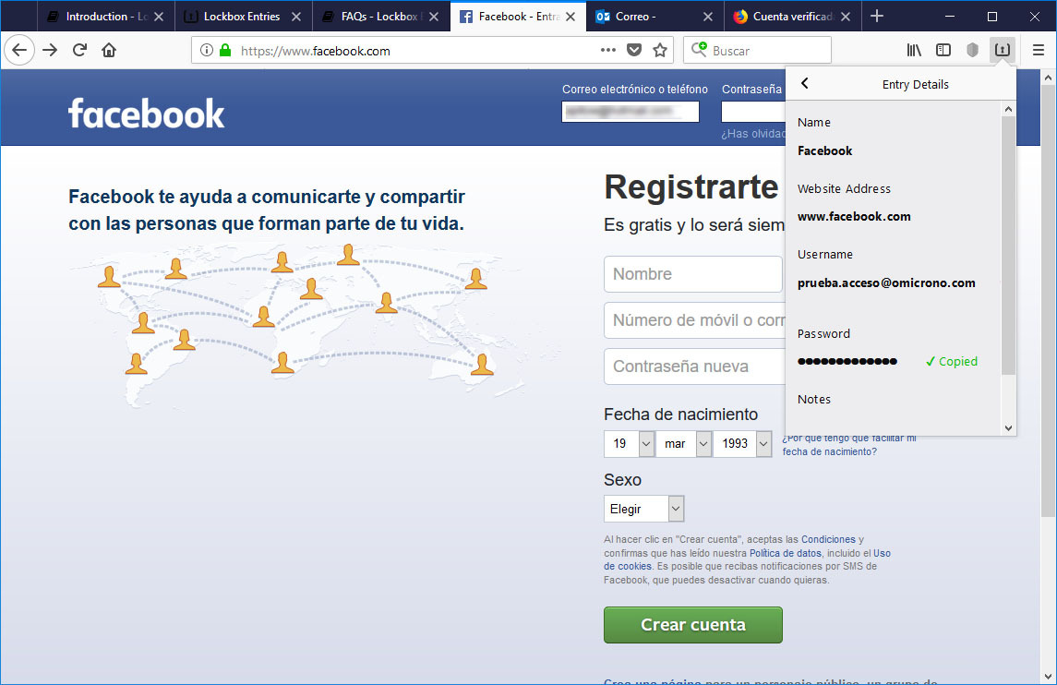Bookmark this page with the star
The height and width of the screenshot is (685, 1057).
pos(660,50)
